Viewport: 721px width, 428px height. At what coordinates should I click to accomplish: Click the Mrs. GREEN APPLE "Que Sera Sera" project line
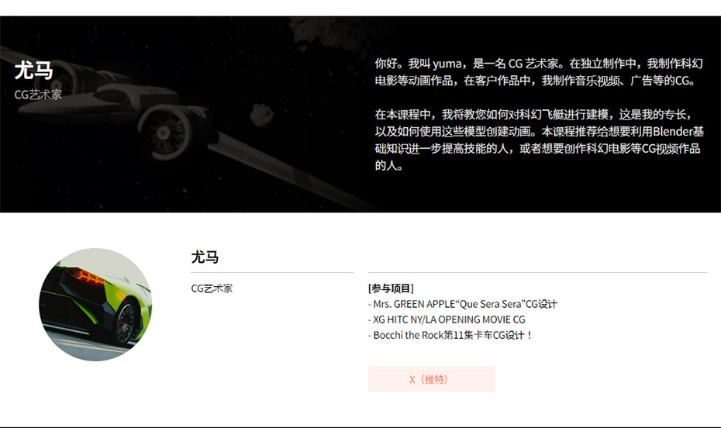coord(463,304)
